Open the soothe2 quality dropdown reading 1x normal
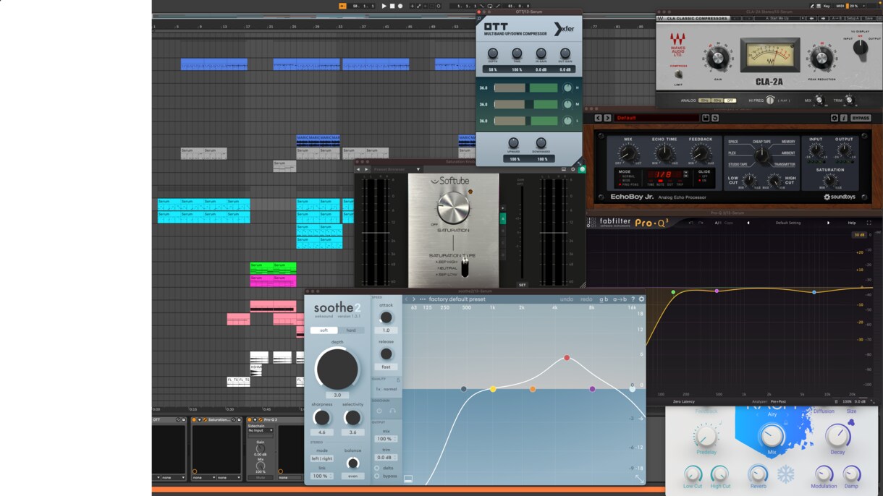Screen dimensions: 883x496 (x=386, y=389)
